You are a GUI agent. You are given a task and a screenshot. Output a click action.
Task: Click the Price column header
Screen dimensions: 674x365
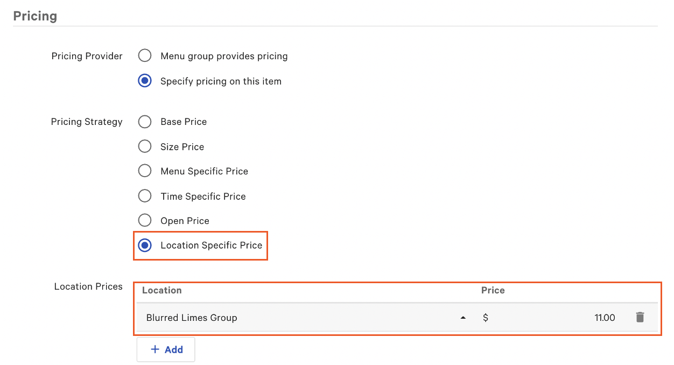pos(493,290)
